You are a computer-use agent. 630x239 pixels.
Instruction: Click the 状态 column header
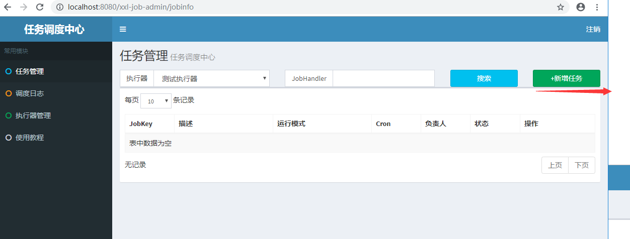(x=495, y=124)
